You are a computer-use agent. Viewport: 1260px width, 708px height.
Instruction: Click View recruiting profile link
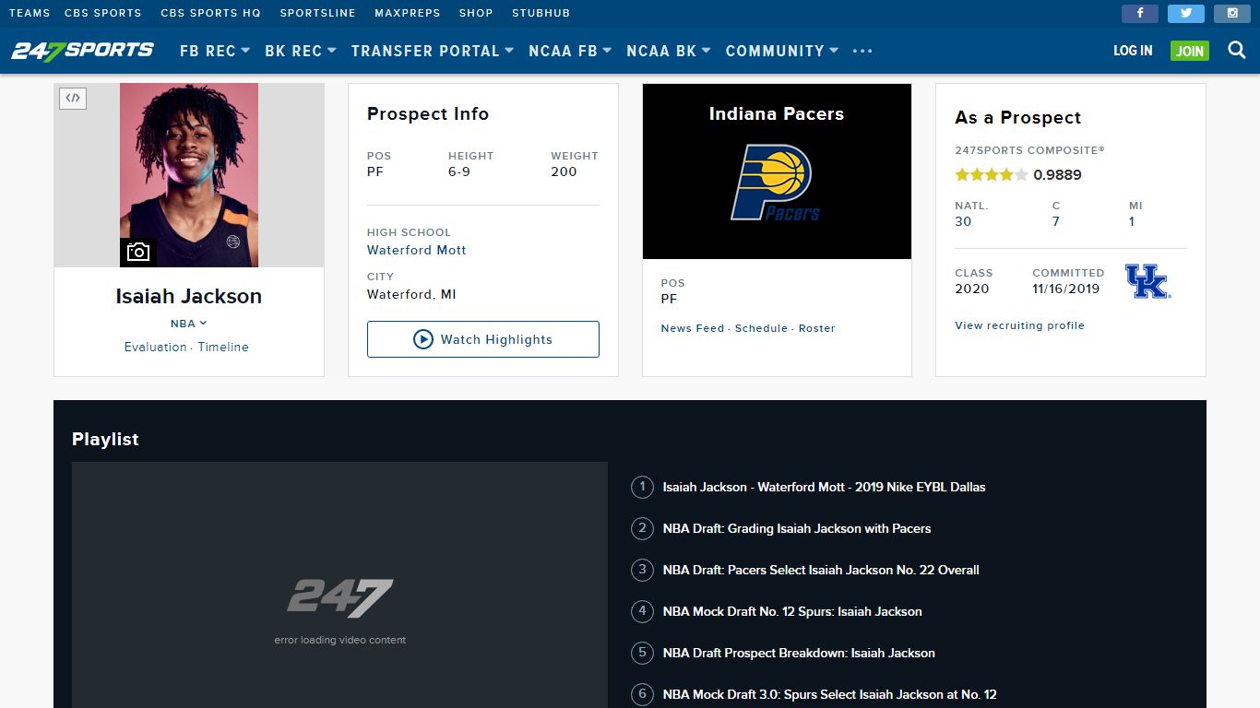(1020, 325)
